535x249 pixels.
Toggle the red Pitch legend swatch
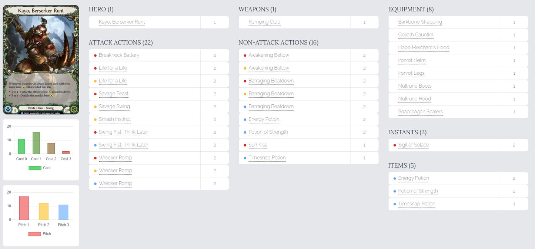[x=35, y=234]
